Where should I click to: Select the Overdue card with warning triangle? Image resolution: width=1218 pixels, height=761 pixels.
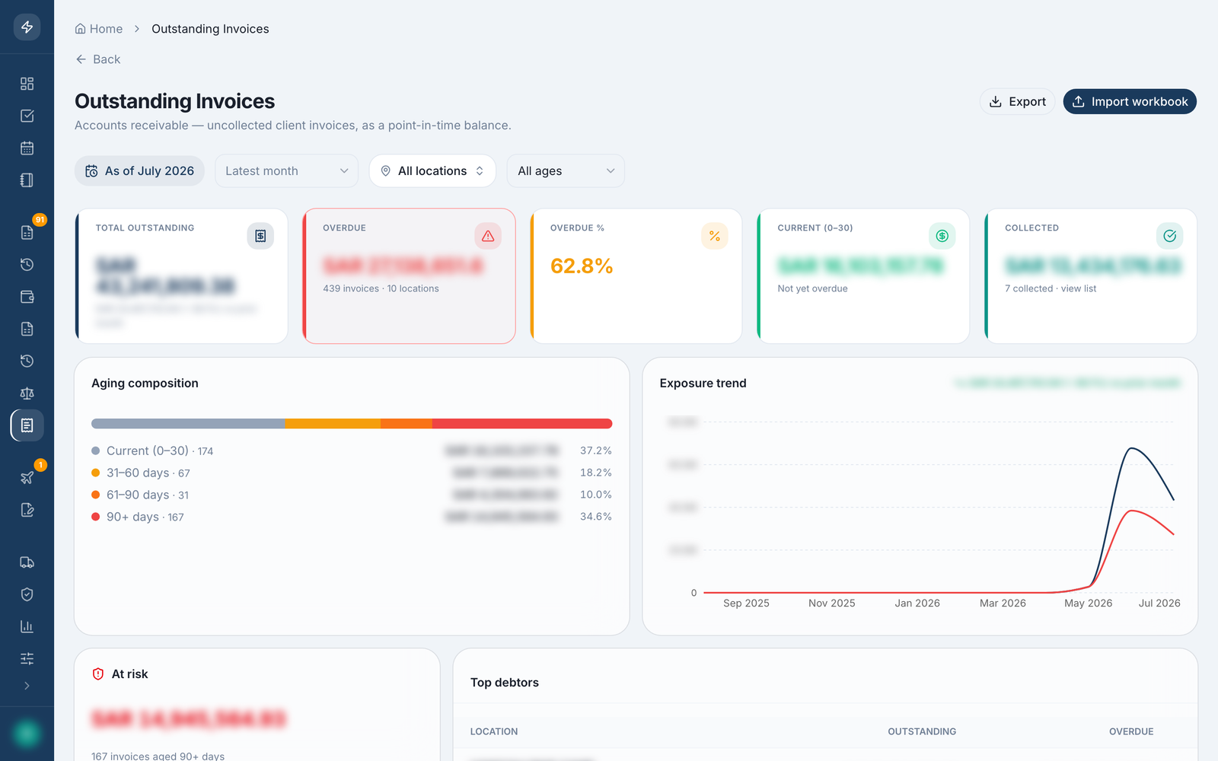pos(410,276)
